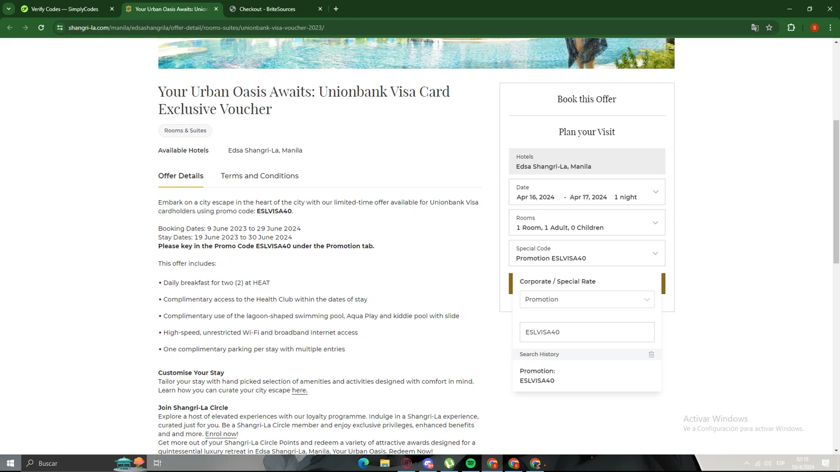840x472 pixels.
Task: Go forward to the next page
Action: click(x=25, y=27)
